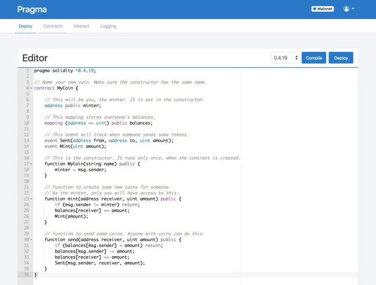This screenshot has height=285, width=376.
Task: Collapse the contract MyCoin fold arrow on line 4
Action: (31, 88)
